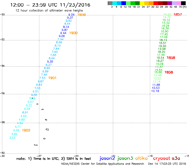Viewport: 189px width, 166px height.
Task: Select the wave height reading '7.94'
Action: [x=60, y=39]
